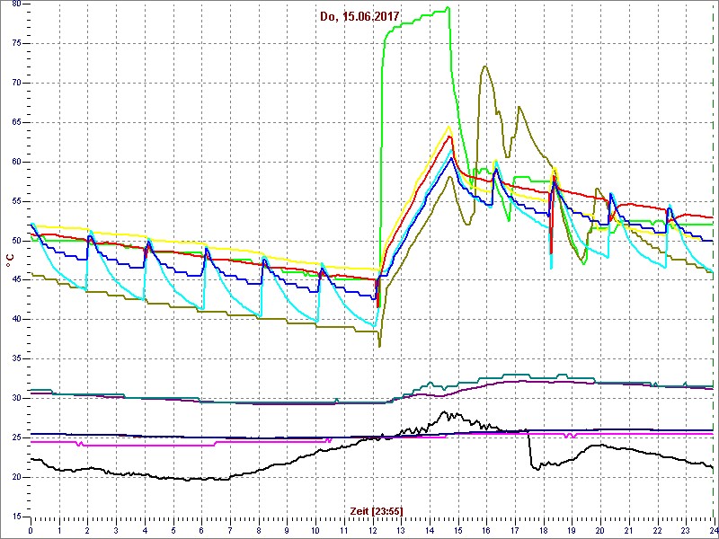719x539 pixels.
Task: Click hour 7 on the time axis
Action: 230,530
